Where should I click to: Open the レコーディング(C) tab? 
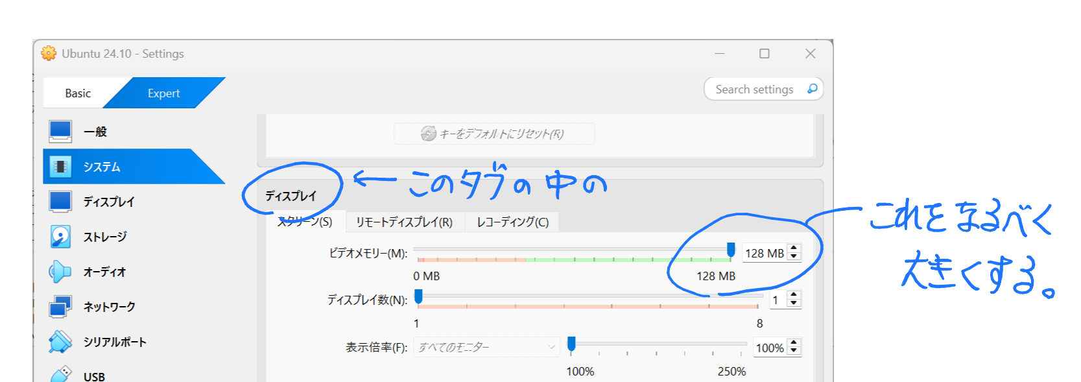[512, 222]
